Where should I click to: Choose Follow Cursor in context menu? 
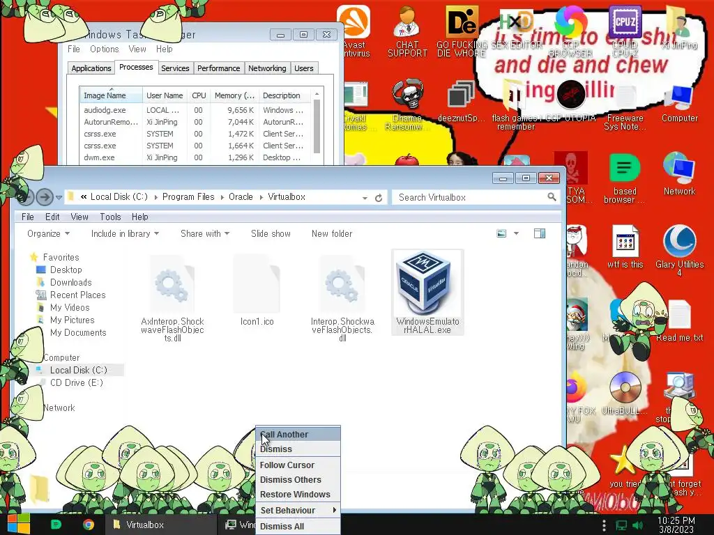click(x=298, y=465)
